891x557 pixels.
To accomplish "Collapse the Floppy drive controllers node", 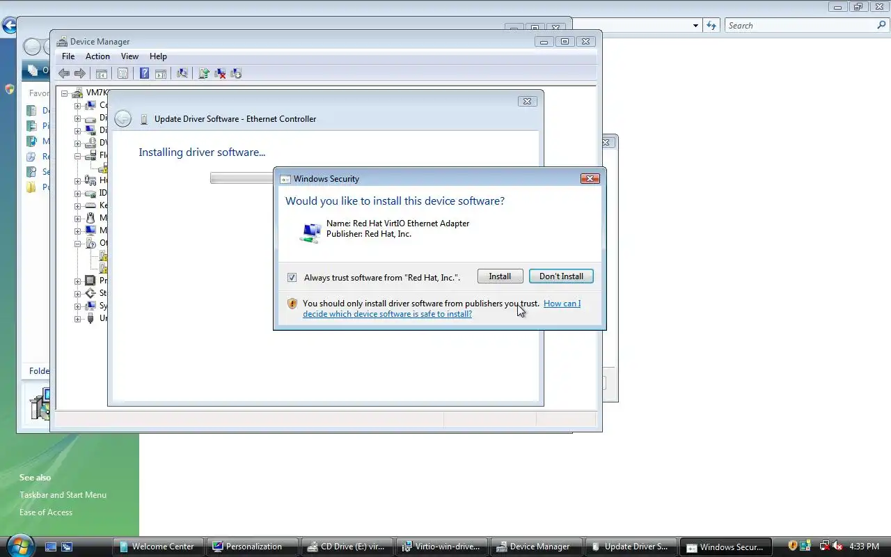I will tap(78, 156).
